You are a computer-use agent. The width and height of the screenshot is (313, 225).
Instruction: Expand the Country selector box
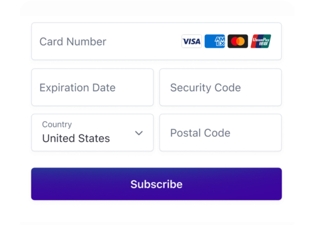pos(93,132)
